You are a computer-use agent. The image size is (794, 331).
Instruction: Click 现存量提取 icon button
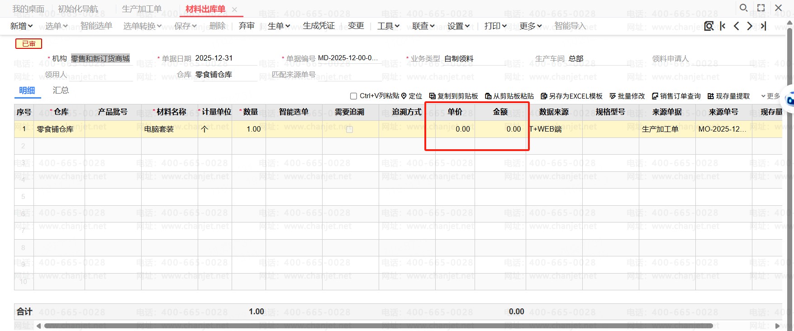click(729, 96)
